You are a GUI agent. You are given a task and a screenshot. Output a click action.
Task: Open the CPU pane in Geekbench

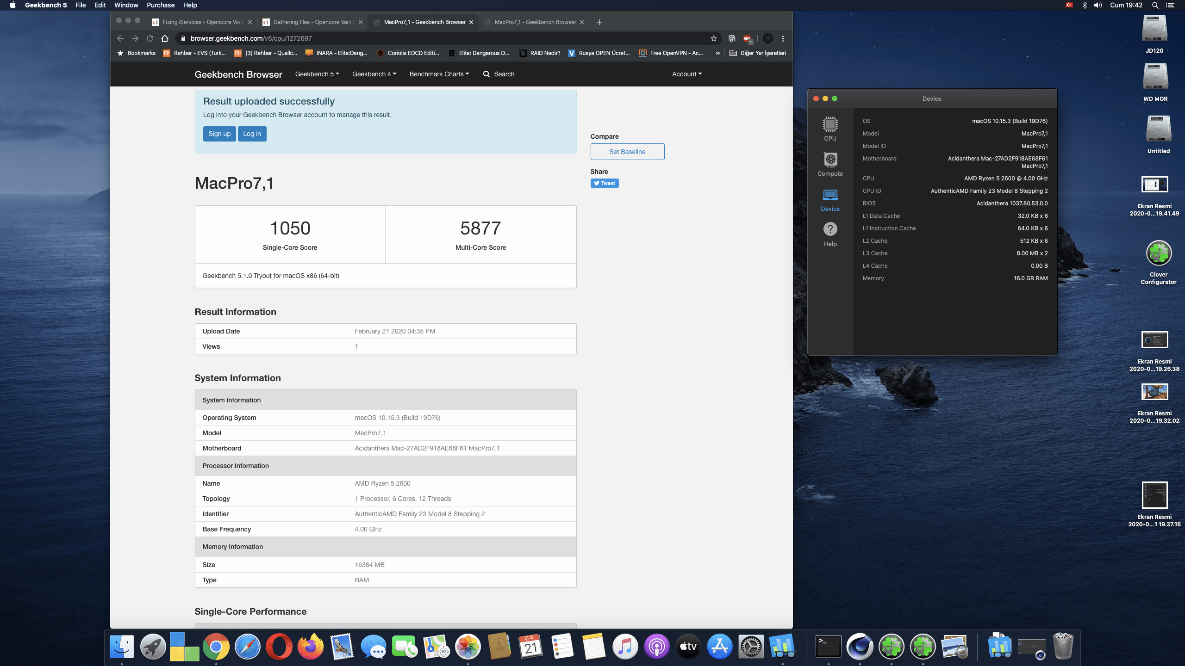tap(830, 129)
